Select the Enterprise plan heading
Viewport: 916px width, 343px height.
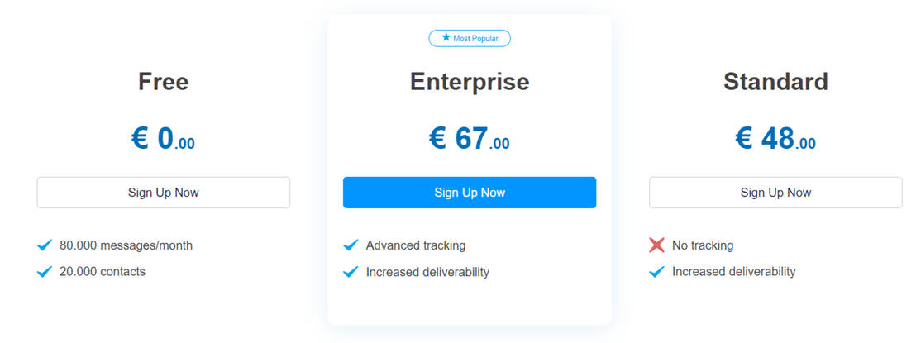coord(470,82)
